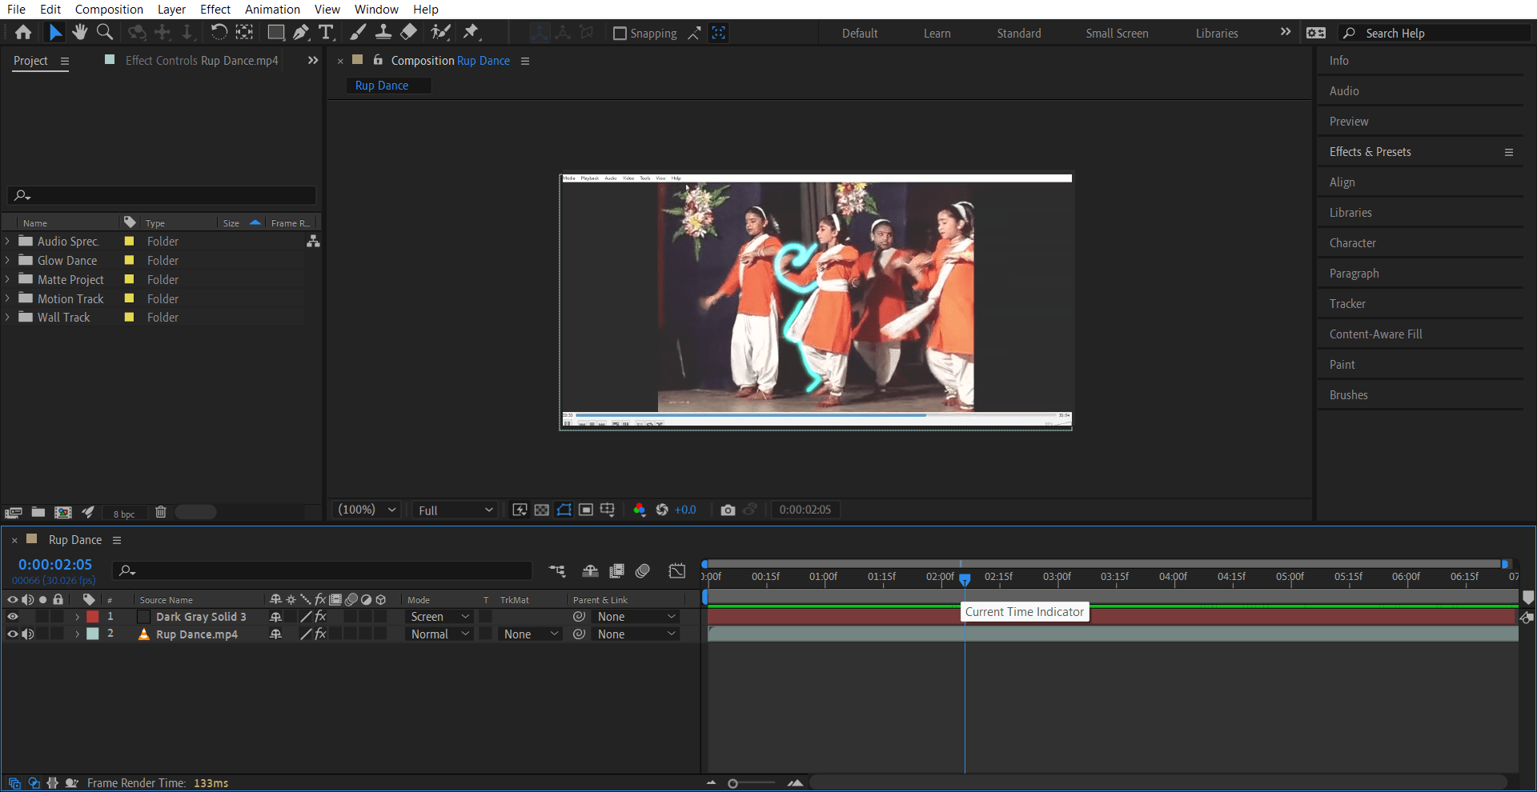Toggle transparency grid in the viewer

pos(542,510)
